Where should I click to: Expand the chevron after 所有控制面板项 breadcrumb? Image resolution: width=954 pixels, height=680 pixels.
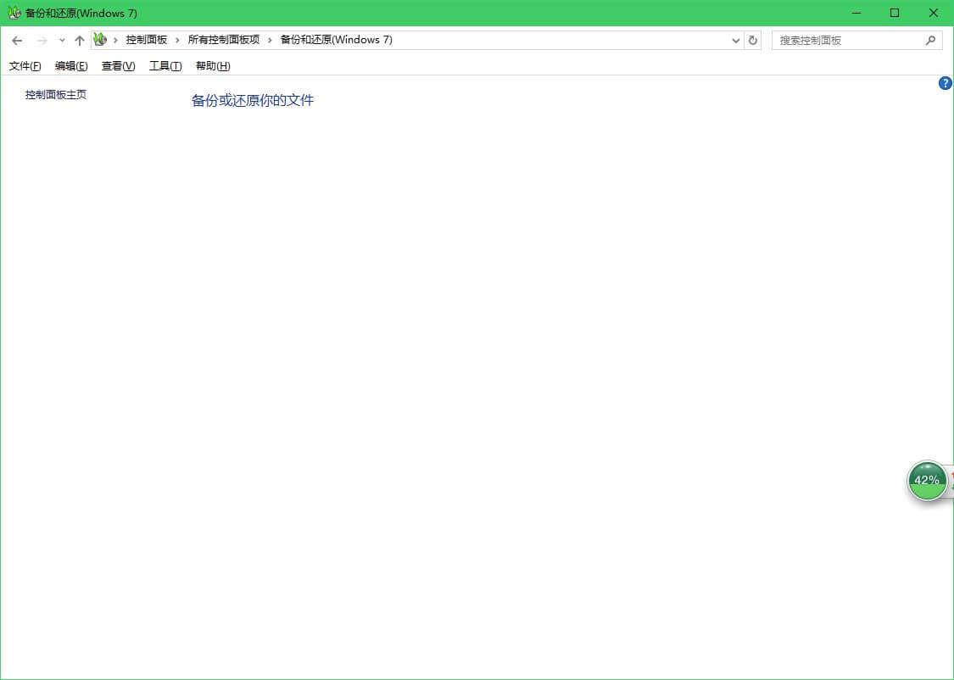click(x=270, y=40)
